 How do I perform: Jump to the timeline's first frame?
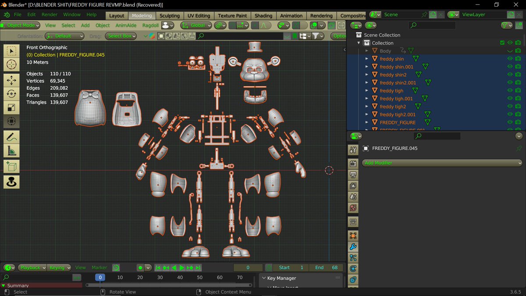coord(158,267)
